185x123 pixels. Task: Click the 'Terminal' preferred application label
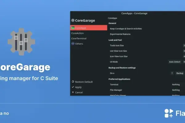pos(114,85)
